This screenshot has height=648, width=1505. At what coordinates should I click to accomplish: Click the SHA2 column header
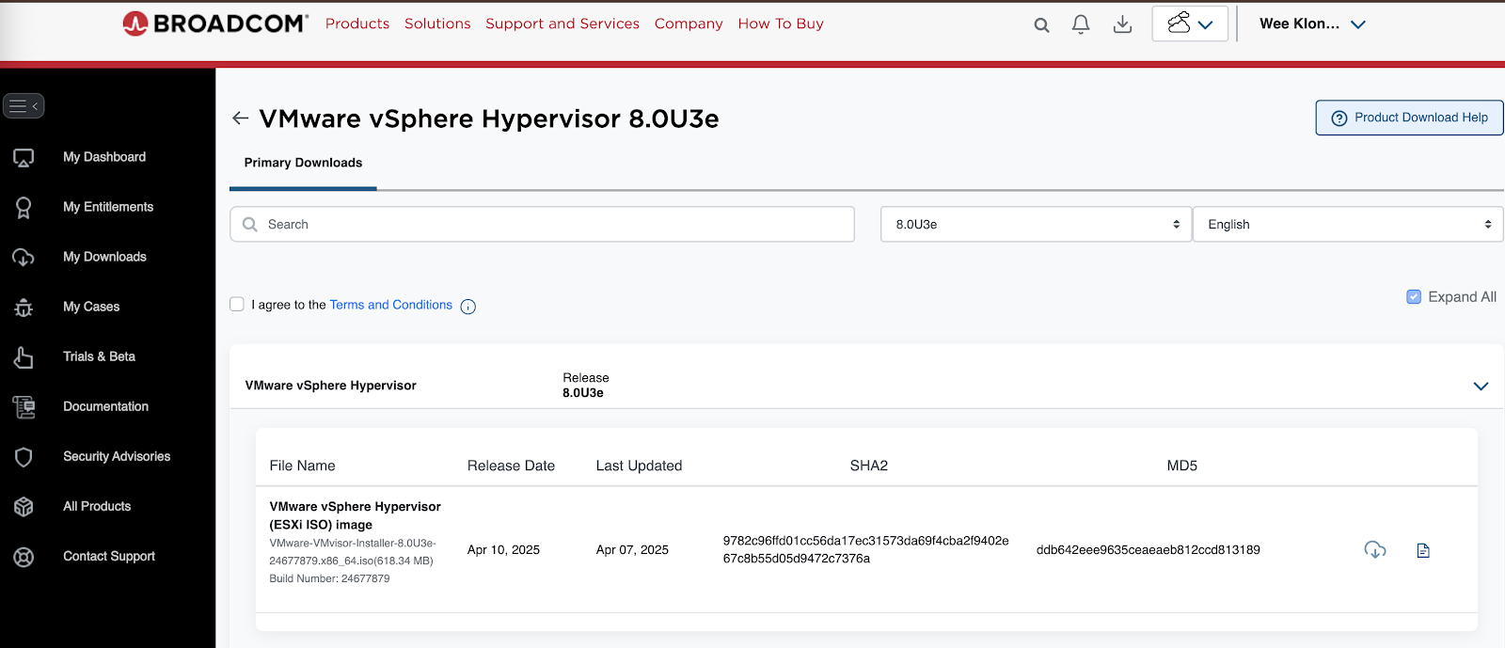869,466
